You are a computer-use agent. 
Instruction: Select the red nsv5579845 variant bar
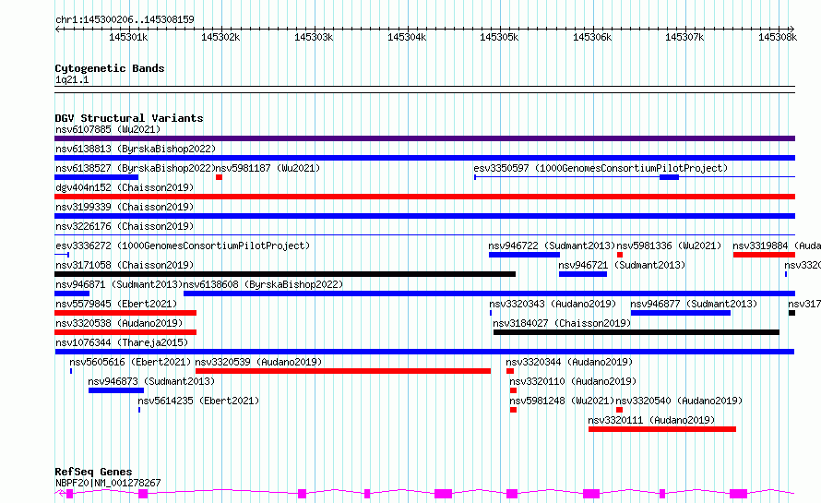tap(125, 313)
